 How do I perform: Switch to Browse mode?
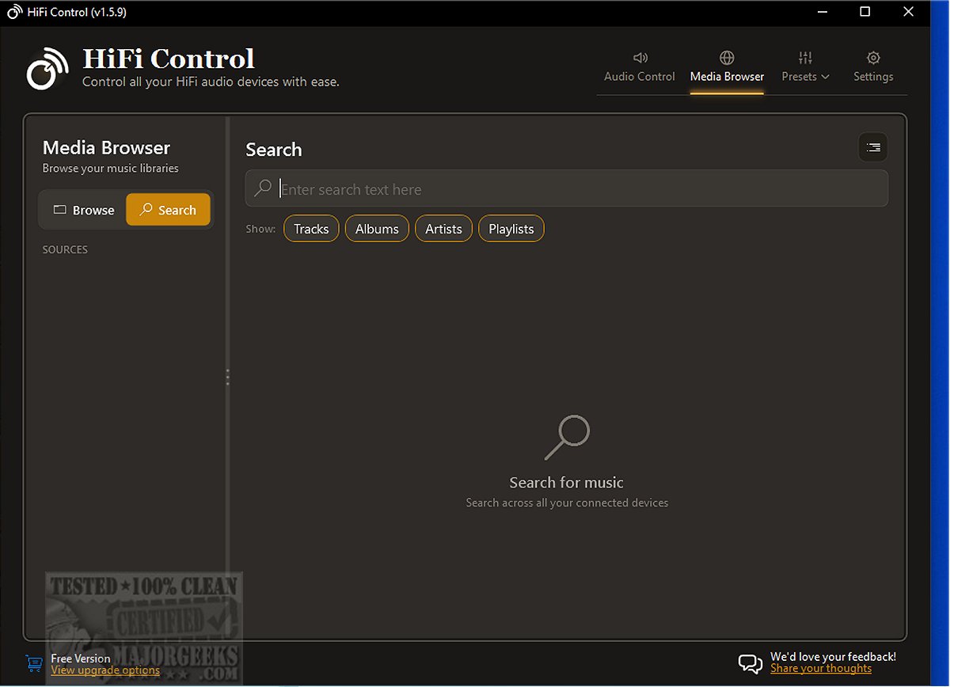[83, 210]
